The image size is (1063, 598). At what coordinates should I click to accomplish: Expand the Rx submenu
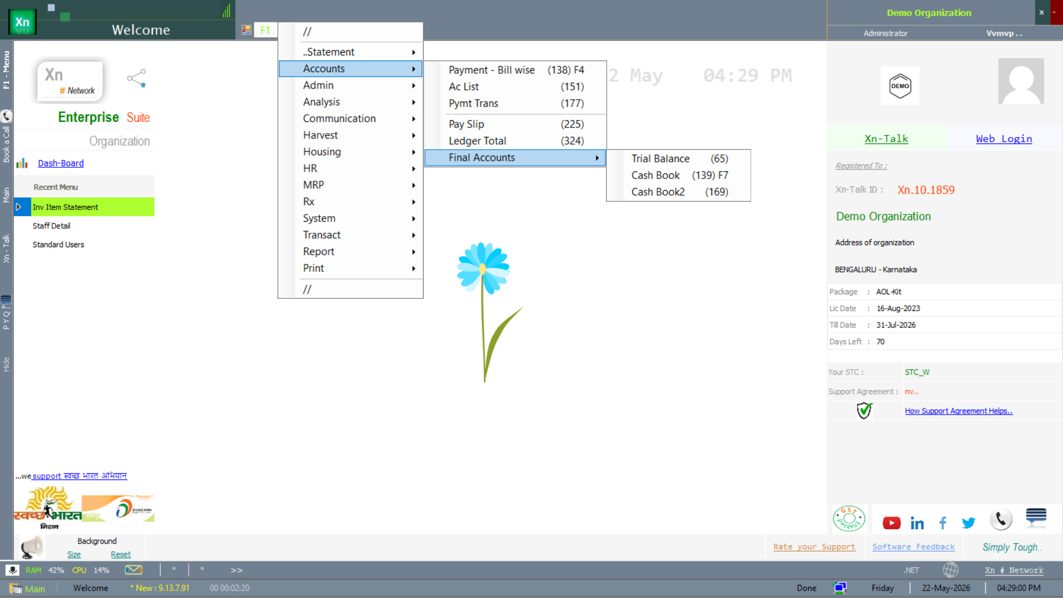350,202
